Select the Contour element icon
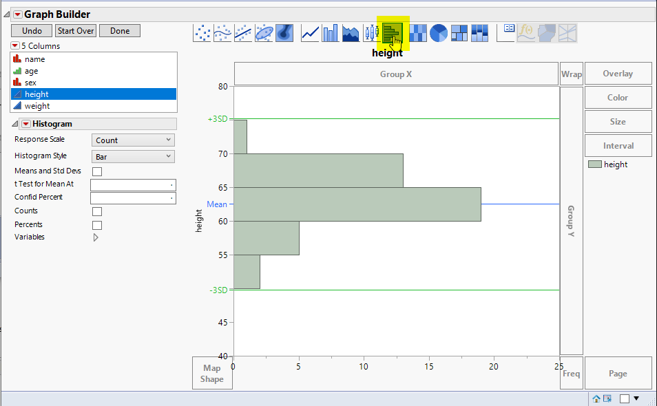 [x=284, y=32]
